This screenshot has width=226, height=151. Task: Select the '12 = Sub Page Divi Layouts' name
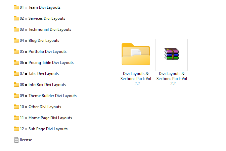tap(44, 129)
